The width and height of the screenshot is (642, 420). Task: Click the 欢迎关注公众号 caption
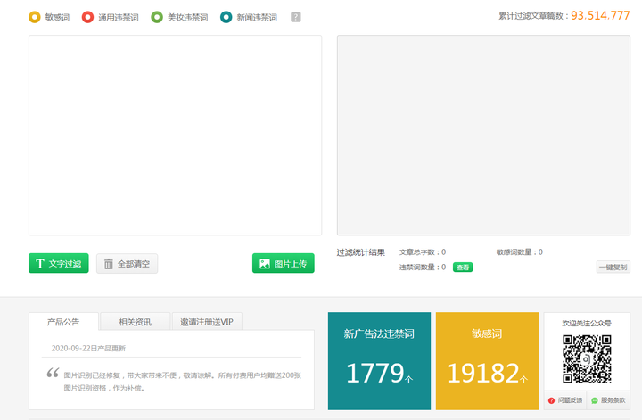click(587, 324)
